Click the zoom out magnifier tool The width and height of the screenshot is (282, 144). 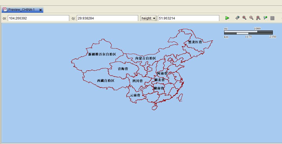point(251,18)
